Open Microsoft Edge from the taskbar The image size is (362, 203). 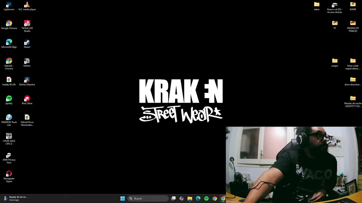198,198
